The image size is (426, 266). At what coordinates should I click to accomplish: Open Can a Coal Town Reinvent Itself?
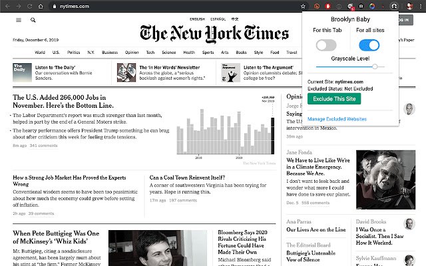(x=187, y=178)
